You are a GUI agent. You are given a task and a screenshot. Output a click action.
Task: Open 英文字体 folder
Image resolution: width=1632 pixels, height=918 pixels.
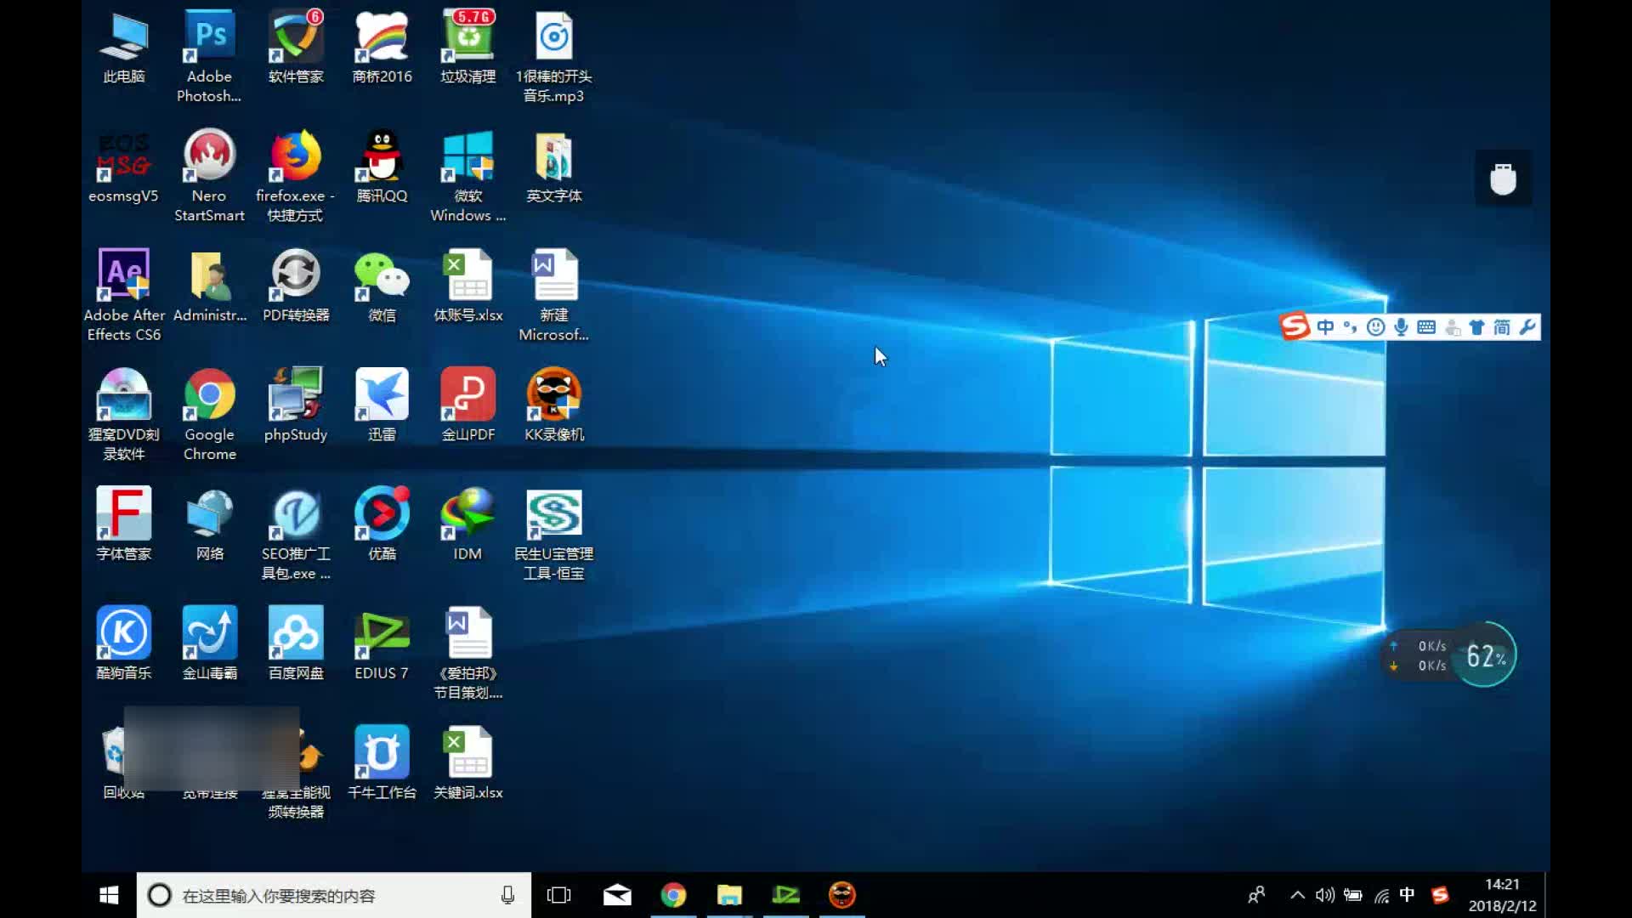(x=553, y=167)
